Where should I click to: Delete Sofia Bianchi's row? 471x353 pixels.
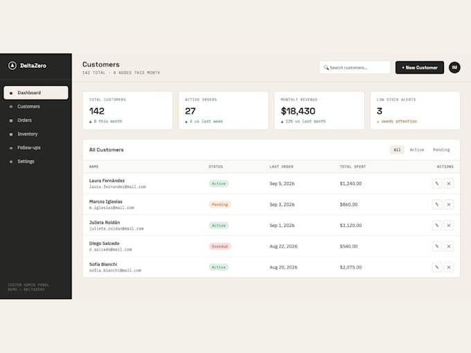coord(449,267)
